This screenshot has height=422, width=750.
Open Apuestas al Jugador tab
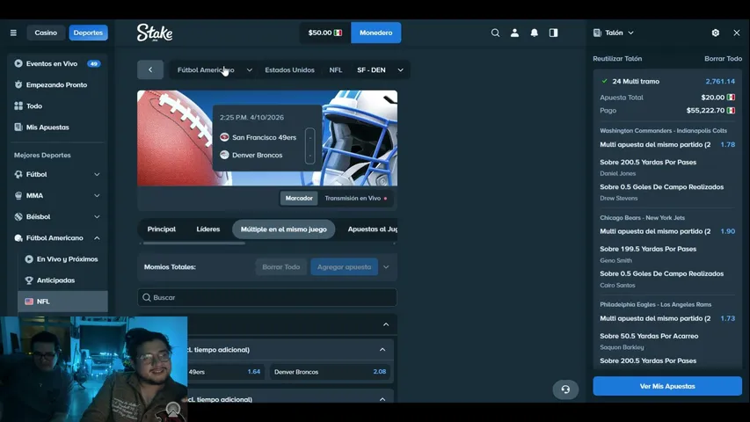click(373, 229)
